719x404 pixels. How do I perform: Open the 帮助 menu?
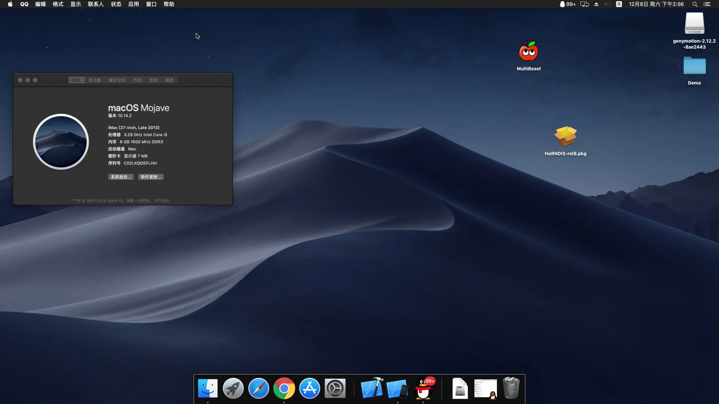[x=169, y=4]
